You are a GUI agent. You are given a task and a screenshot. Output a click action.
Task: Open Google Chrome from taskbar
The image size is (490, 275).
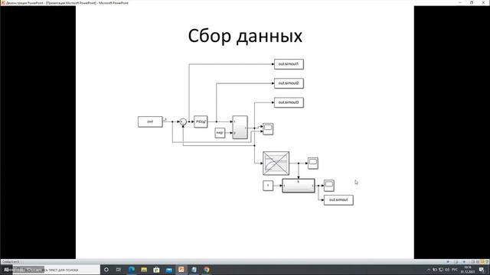(x=206, y=270)
